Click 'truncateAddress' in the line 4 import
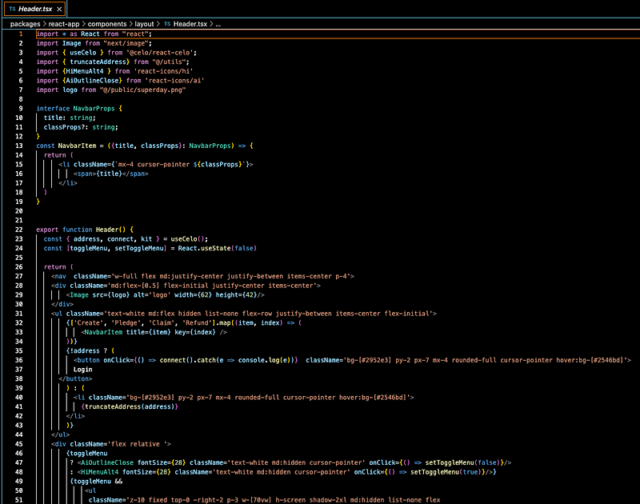The width and height of the screenshot is (640, 504). [98, 62]
